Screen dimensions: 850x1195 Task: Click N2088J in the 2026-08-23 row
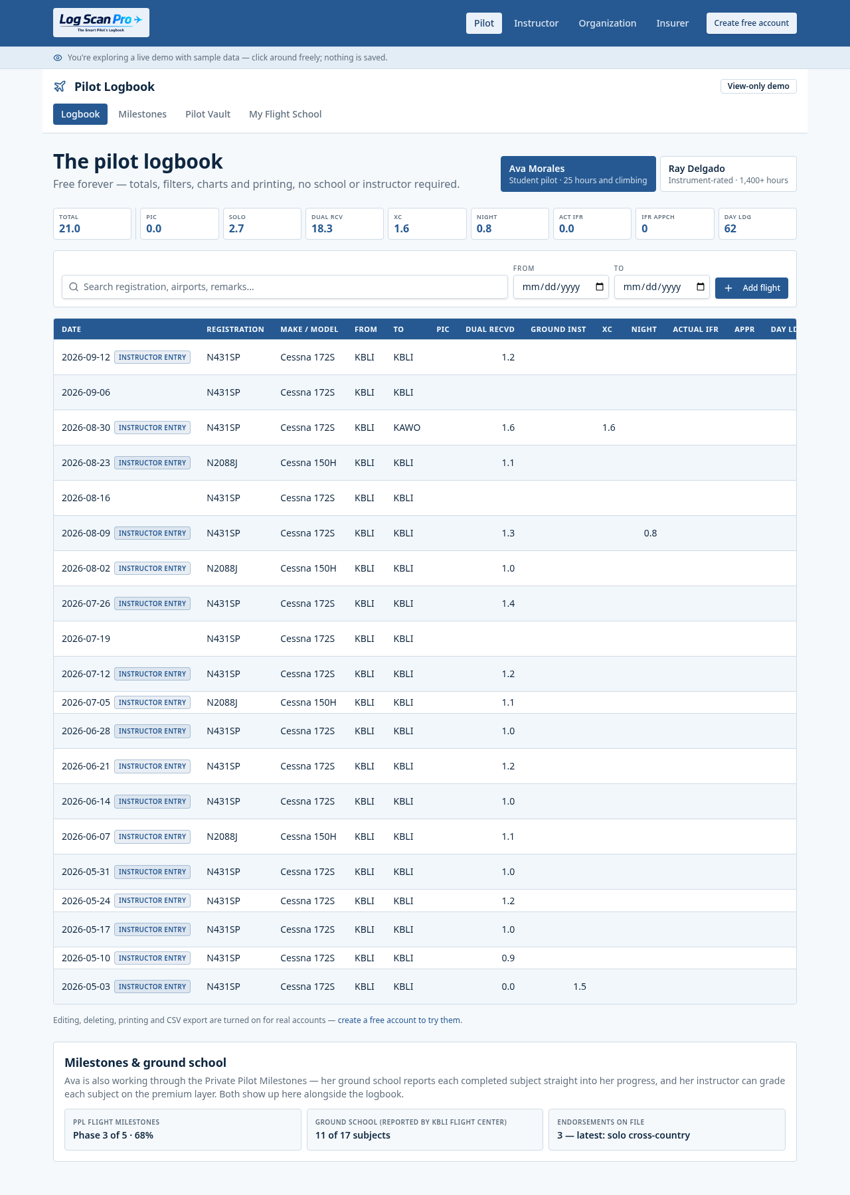point(222,463)
